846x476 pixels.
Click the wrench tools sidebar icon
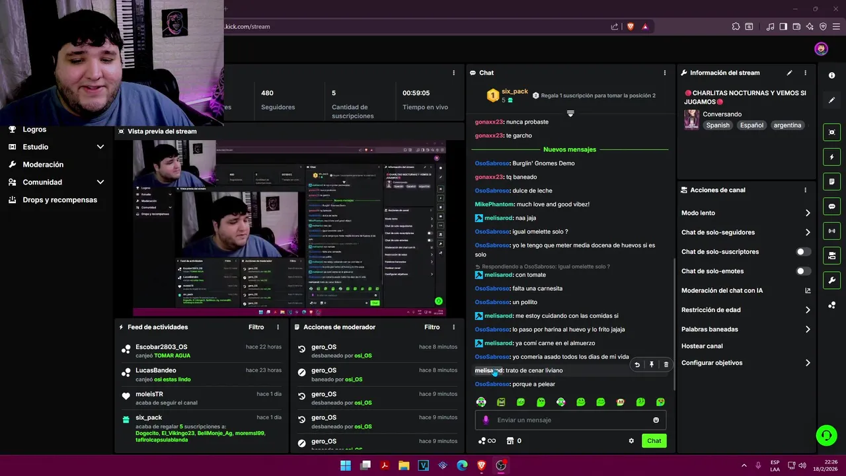click(x=831, y=280)
